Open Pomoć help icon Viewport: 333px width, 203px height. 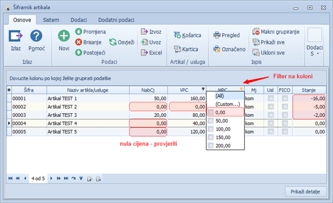coord(36,36)
